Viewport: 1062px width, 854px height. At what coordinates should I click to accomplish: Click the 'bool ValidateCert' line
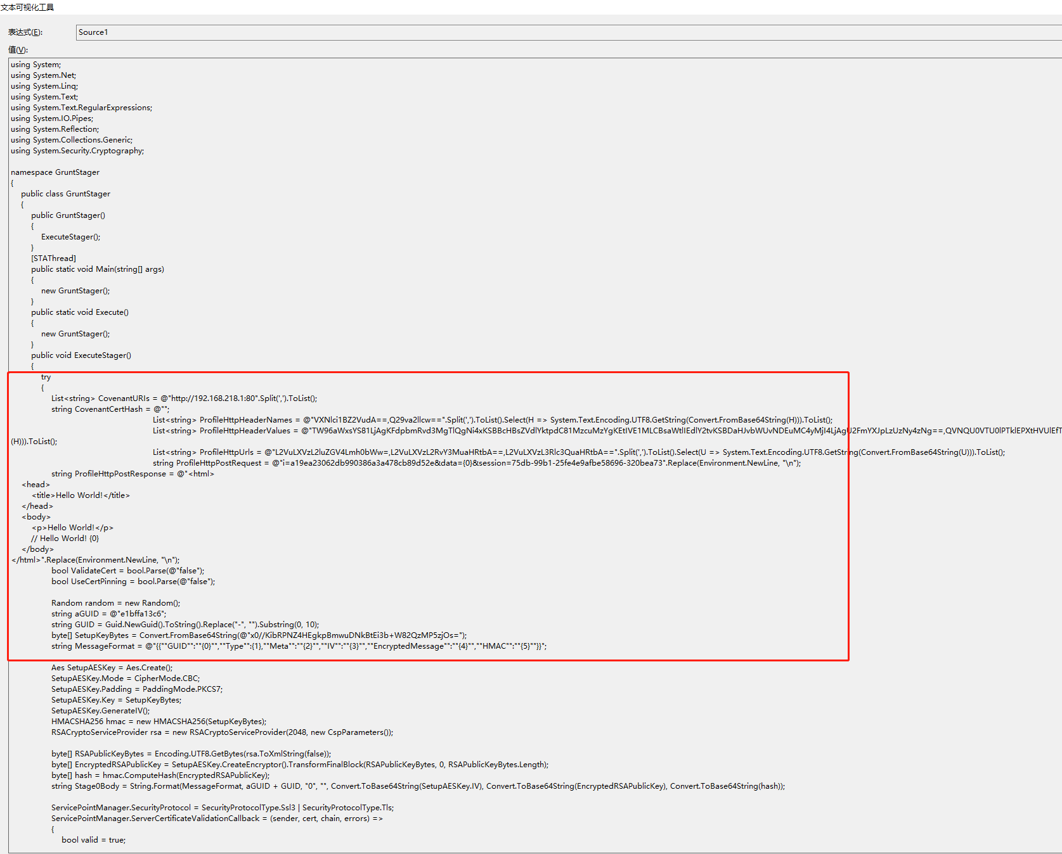tap(128, 571)
